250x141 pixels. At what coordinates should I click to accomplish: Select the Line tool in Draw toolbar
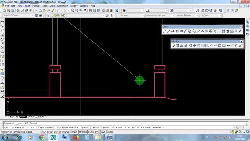point(164,31)
